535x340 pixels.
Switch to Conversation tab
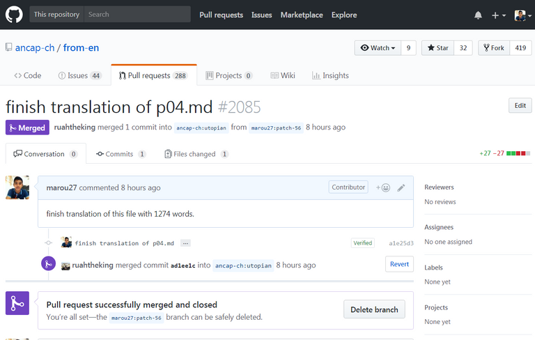(46, 154)
